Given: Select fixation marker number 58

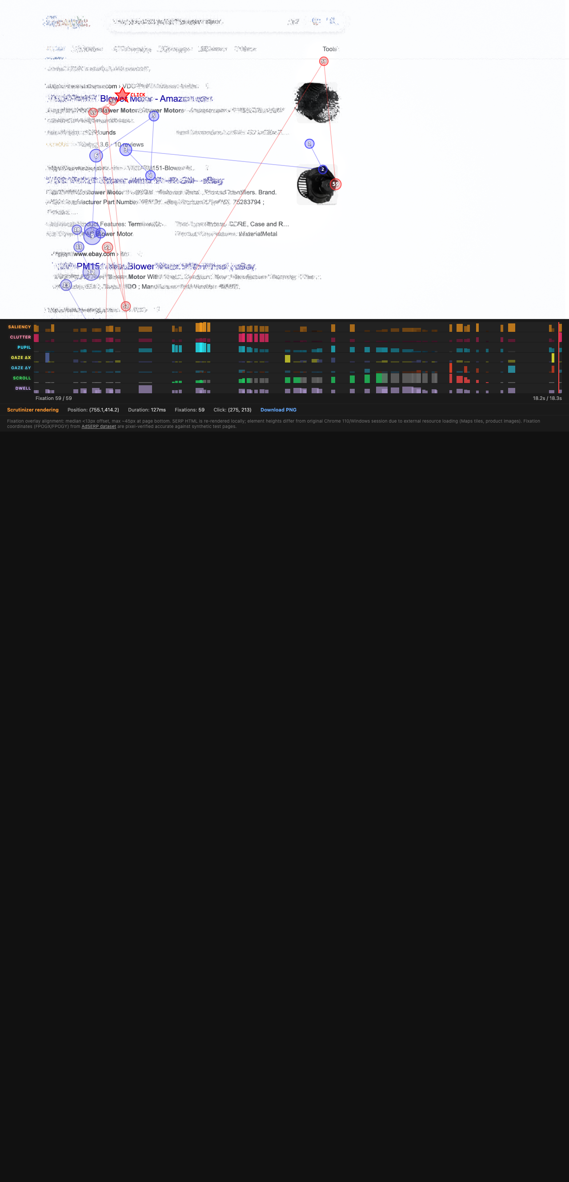Looking at the screenshot, I should [324, 61].
